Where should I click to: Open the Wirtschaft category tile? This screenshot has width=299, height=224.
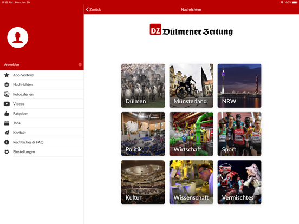[191, 134]
